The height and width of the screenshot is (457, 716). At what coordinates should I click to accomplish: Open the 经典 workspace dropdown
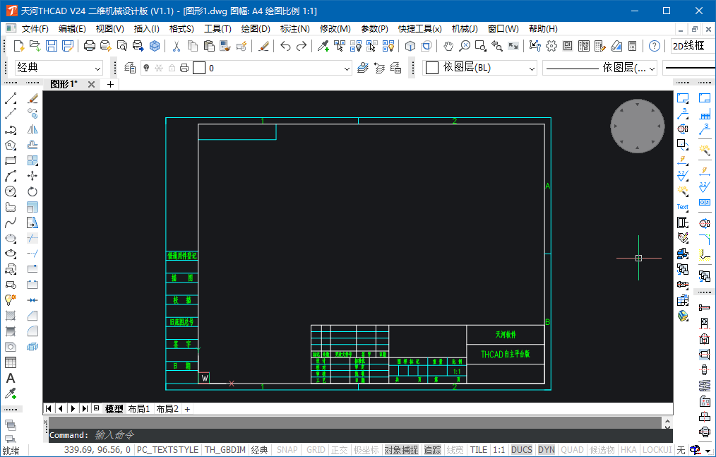click(x=97, y=69)
